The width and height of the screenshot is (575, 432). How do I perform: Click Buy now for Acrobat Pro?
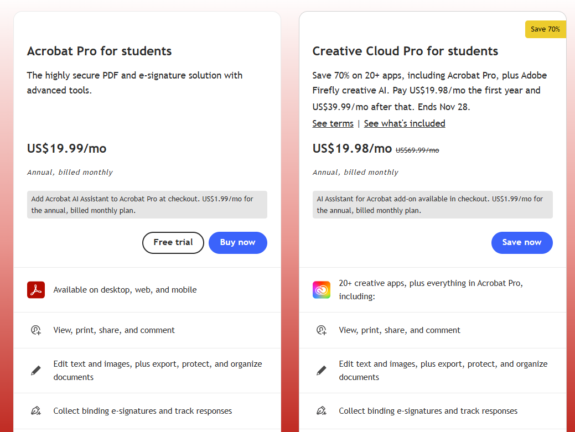click(237, 242)
